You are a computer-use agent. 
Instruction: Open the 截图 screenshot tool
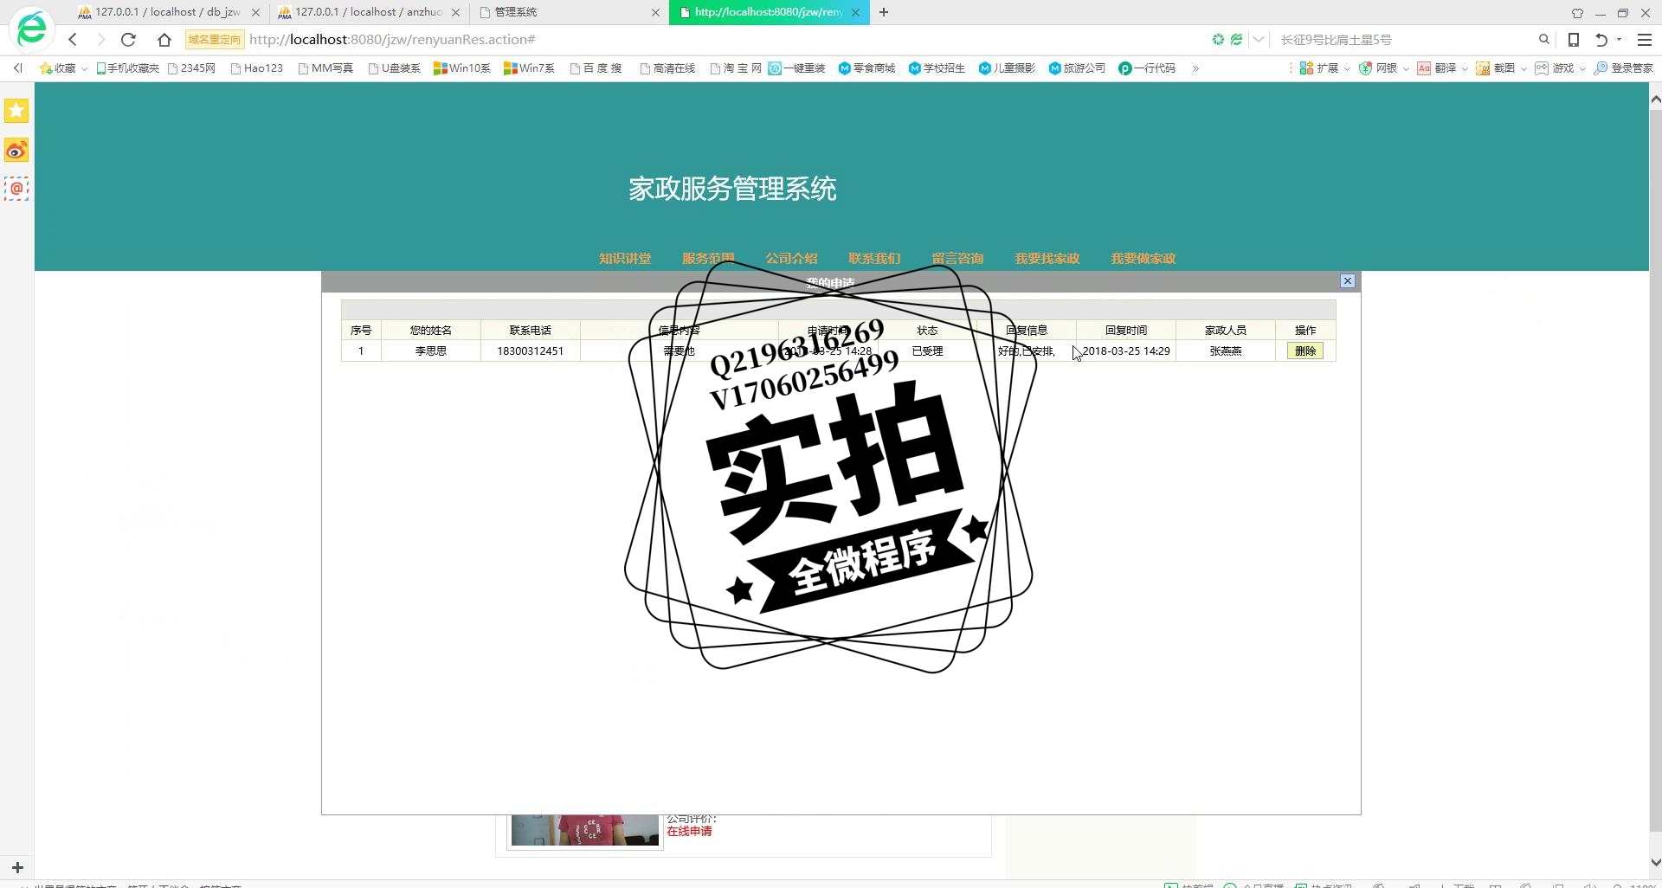click(x=1496, y=68)
